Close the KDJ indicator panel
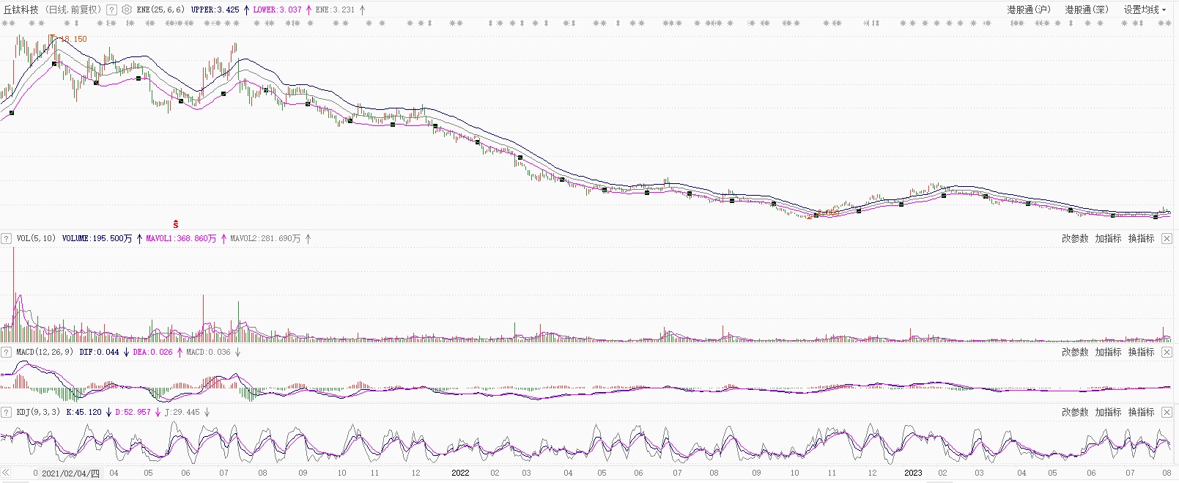 point(1167,413)
